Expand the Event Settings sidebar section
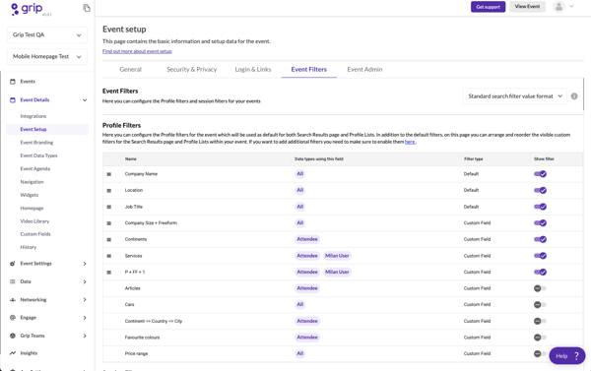Viewport: 591px width, 371px height. coord(48,264)
